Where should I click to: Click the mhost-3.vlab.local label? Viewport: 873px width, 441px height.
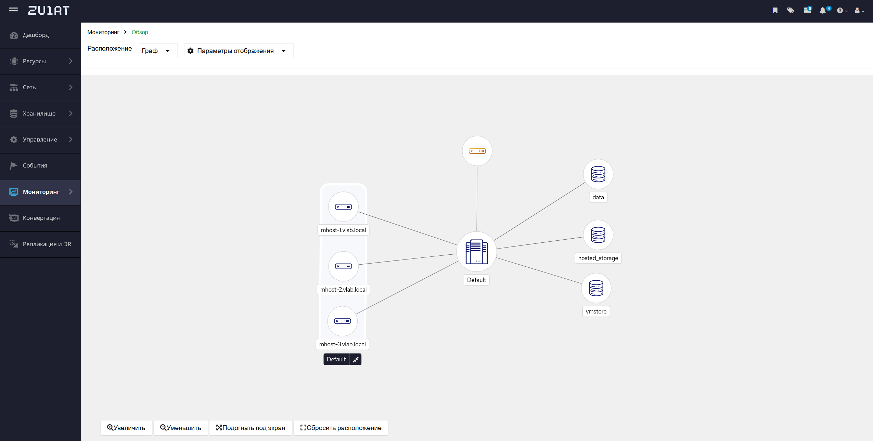[x=343, y=344]
